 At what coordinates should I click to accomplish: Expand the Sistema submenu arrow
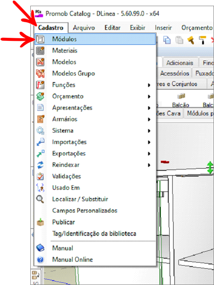click(149, 131)
